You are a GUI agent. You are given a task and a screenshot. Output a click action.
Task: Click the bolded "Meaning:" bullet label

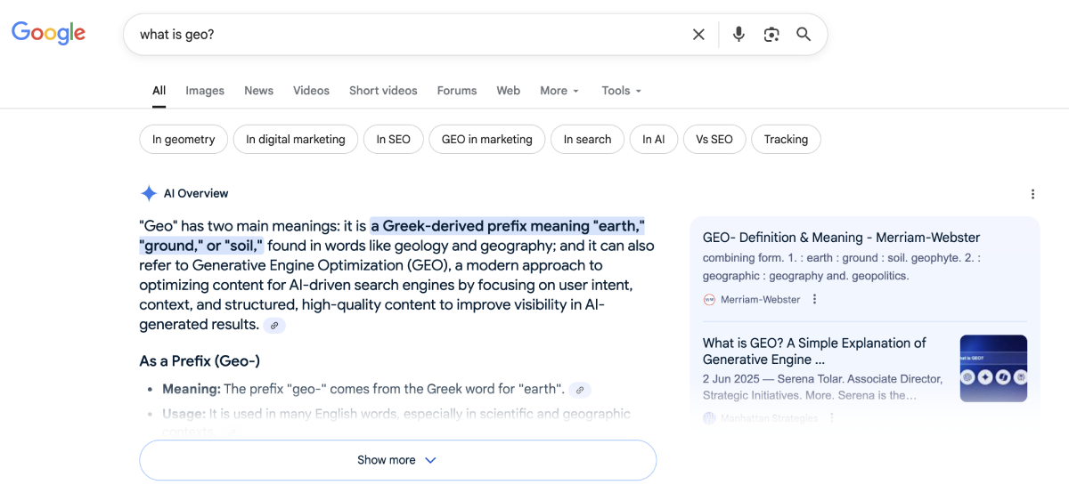pos(191,389)
